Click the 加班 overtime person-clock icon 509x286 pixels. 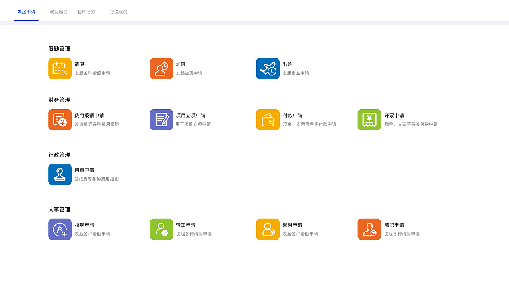point(161,69)
